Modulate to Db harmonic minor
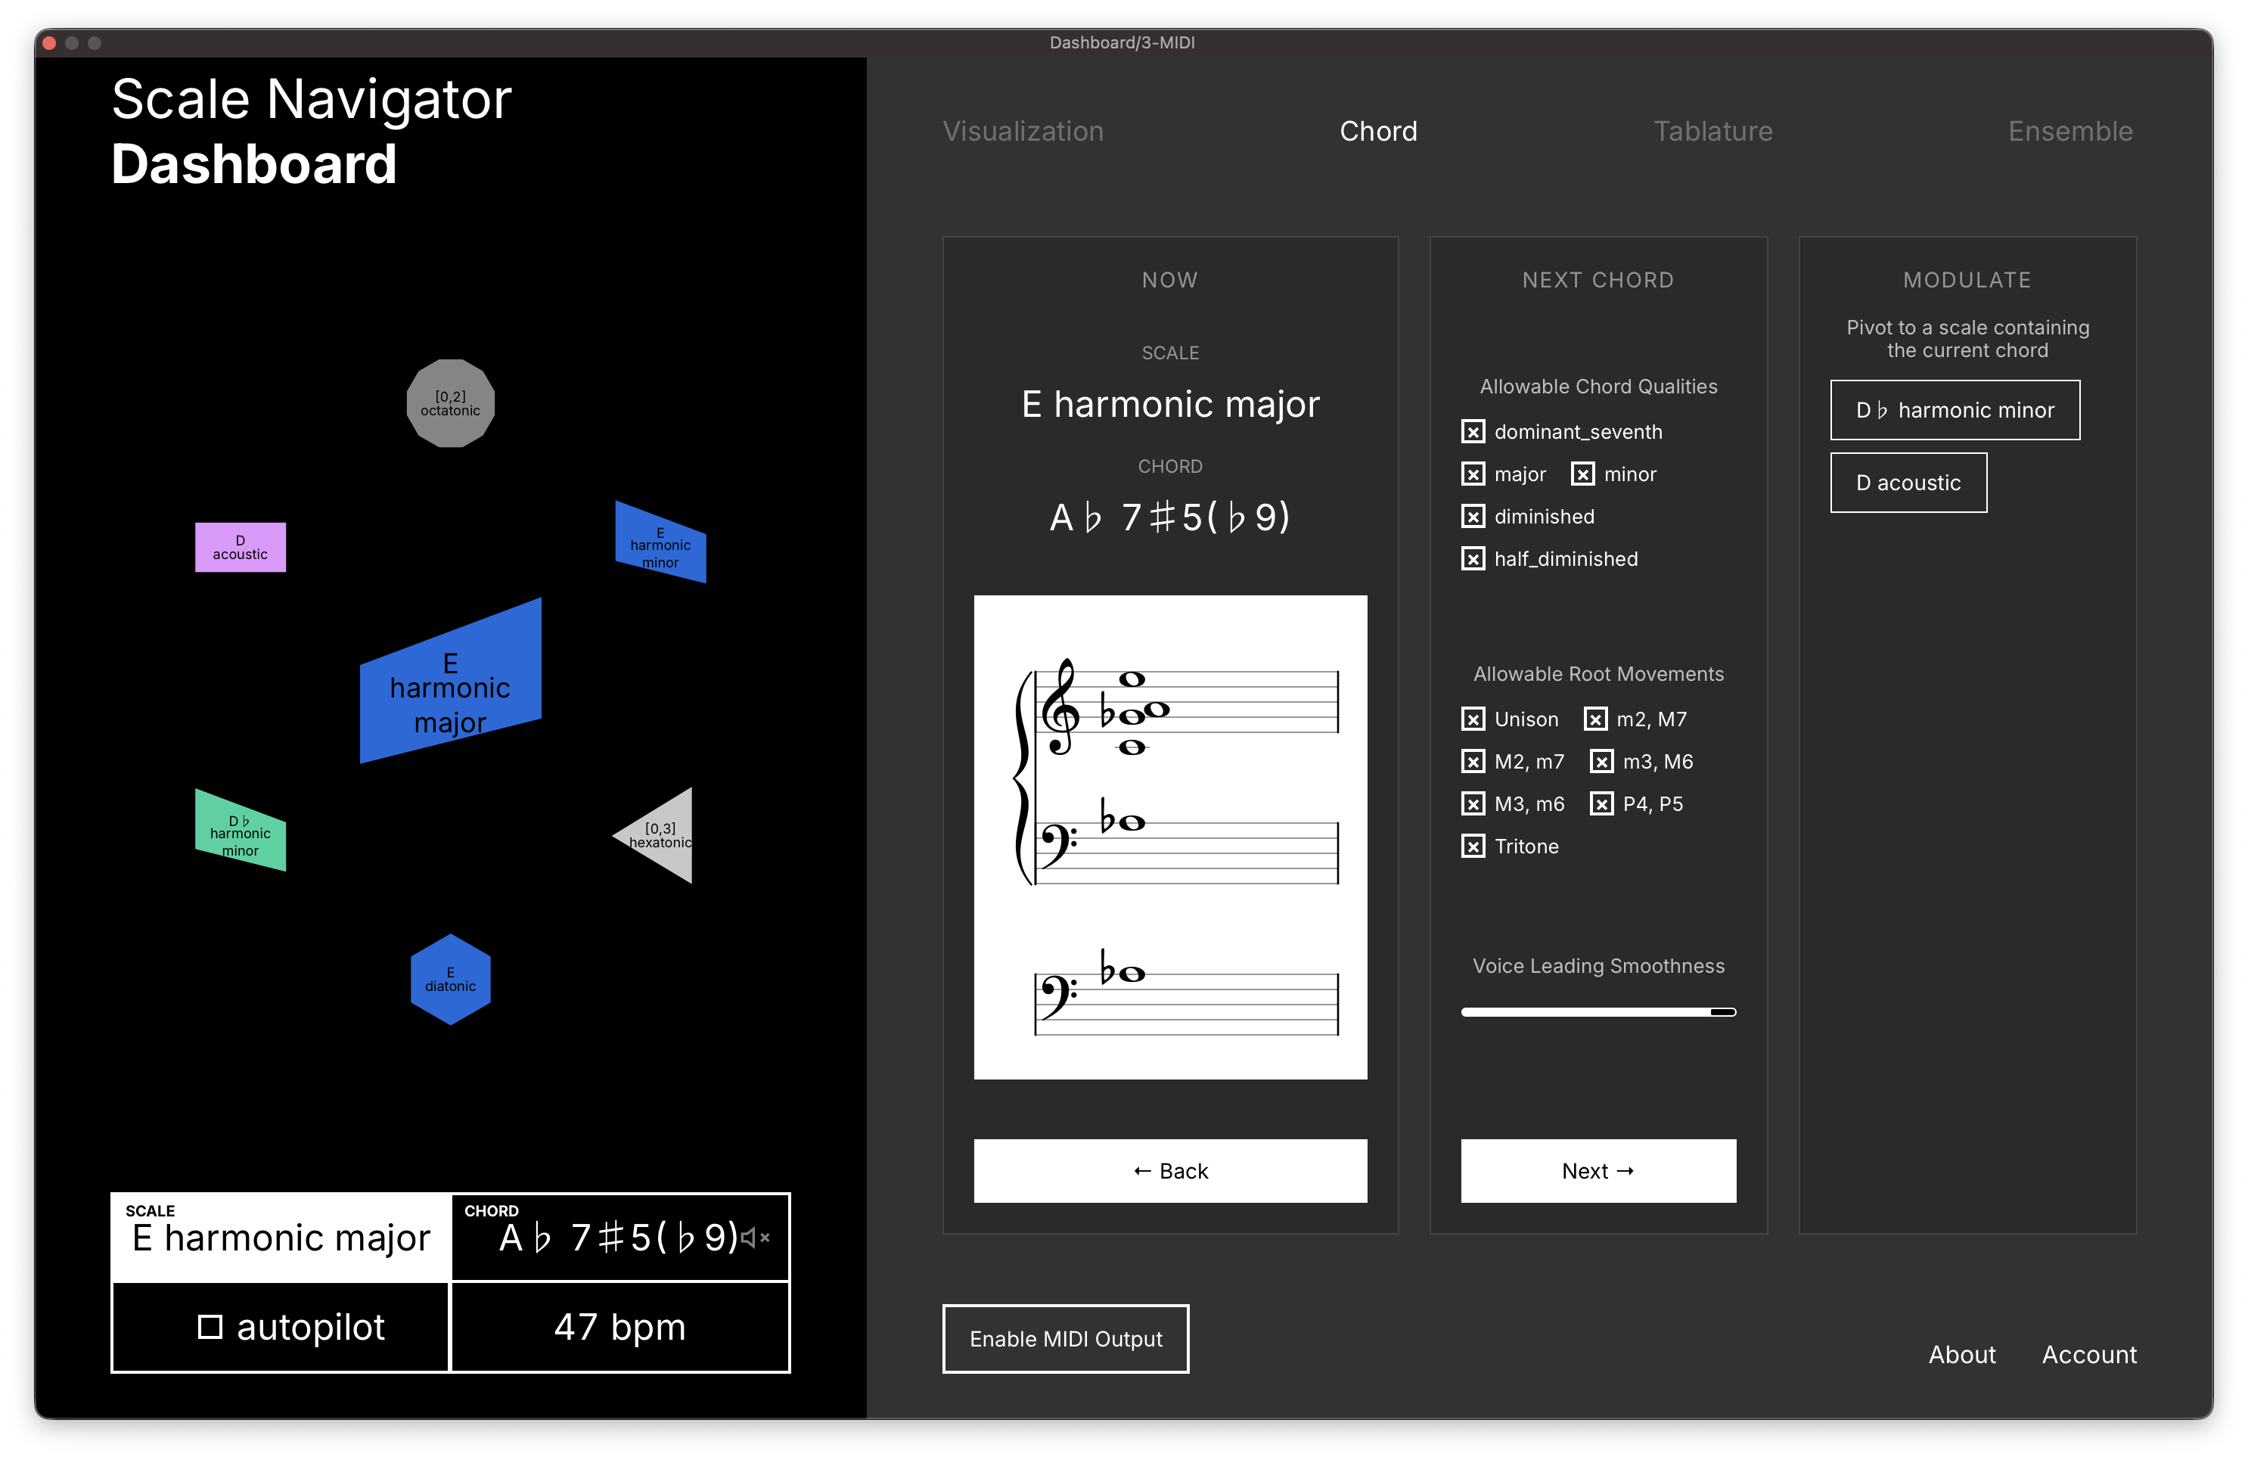 pyautogui.click(x=1955, y=409)
